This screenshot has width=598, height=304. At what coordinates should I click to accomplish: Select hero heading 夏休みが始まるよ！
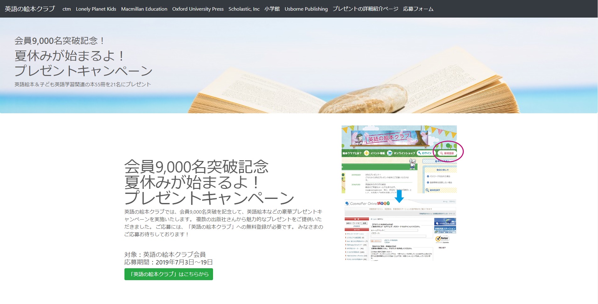pyautogui.click(x=70, y=56)
